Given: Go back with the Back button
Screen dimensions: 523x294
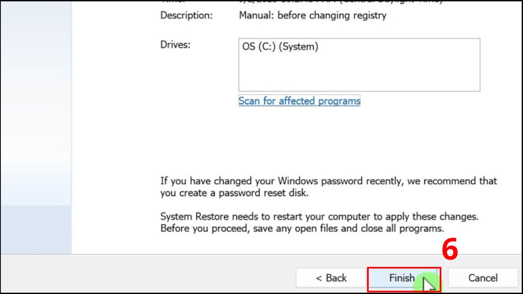Looking at the screenshot, I should [331, 278].
